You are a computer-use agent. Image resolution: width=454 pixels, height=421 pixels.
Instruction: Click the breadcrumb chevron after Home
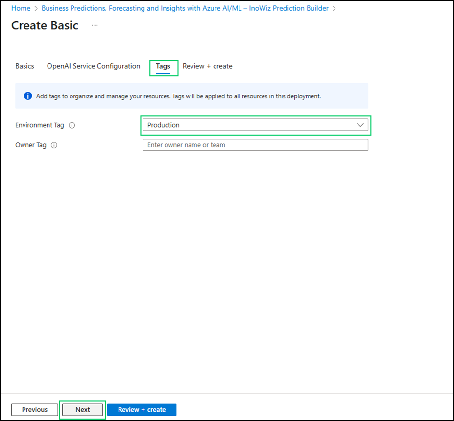pos(36,9)
